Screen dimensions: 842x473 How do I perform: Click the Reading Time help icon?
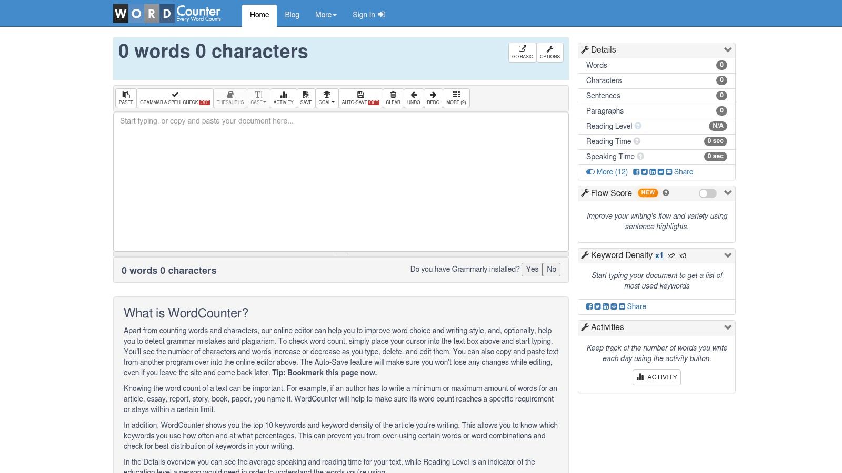point(637,141)
